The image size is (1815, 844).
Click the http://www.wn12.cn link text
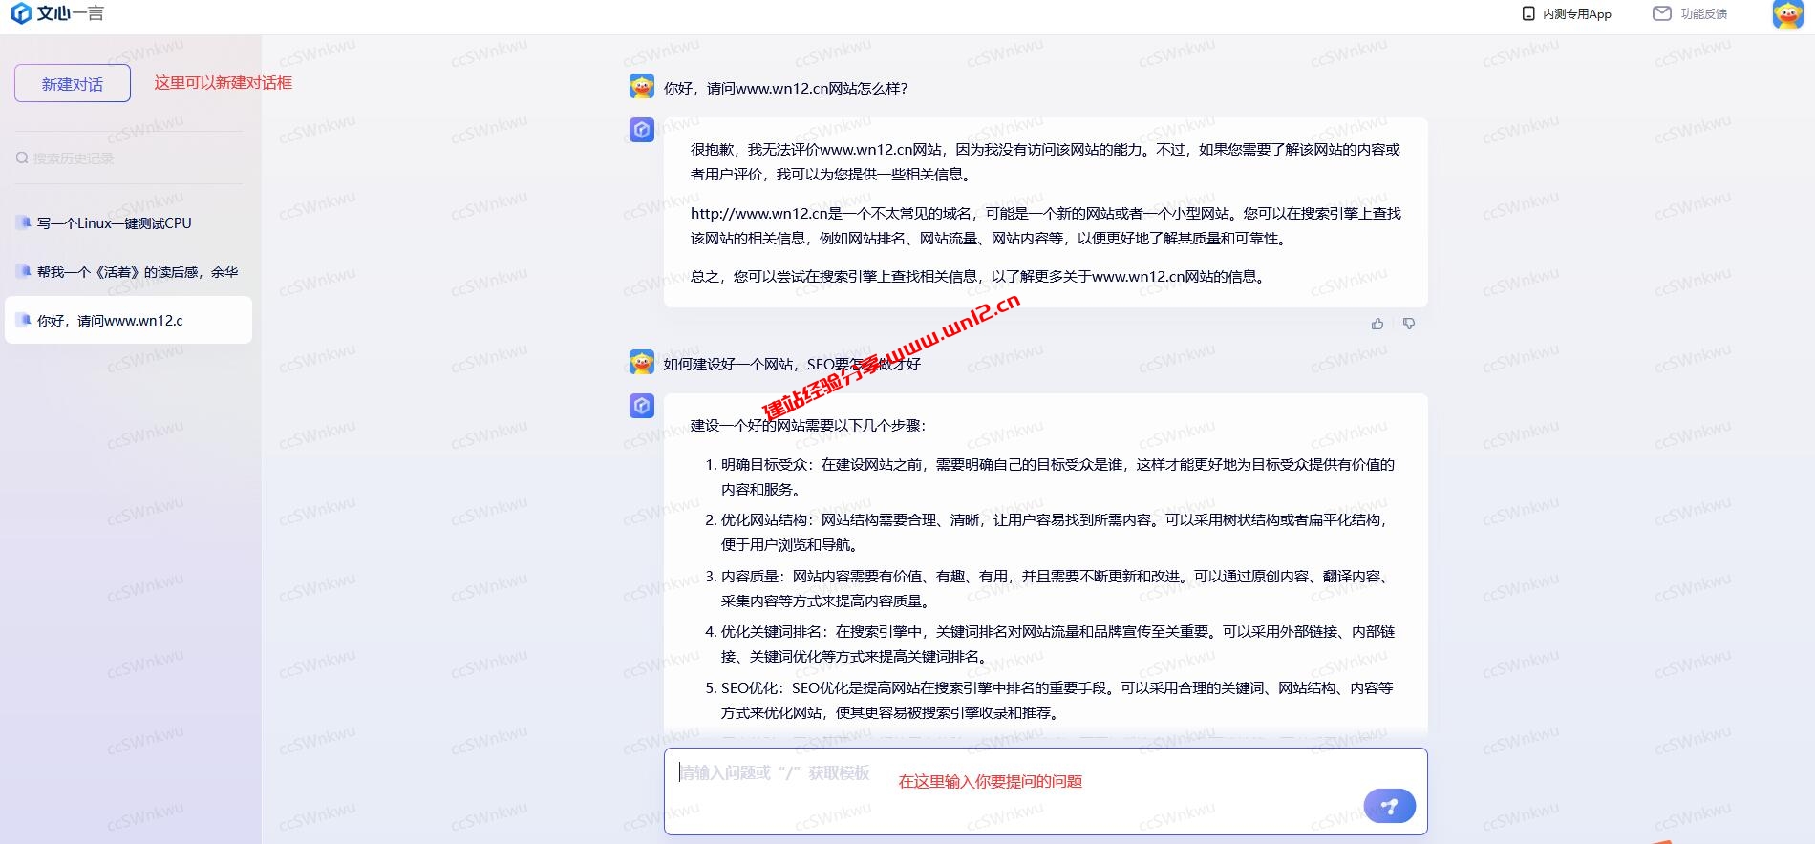pyautogui.click(x=759, y=213)
